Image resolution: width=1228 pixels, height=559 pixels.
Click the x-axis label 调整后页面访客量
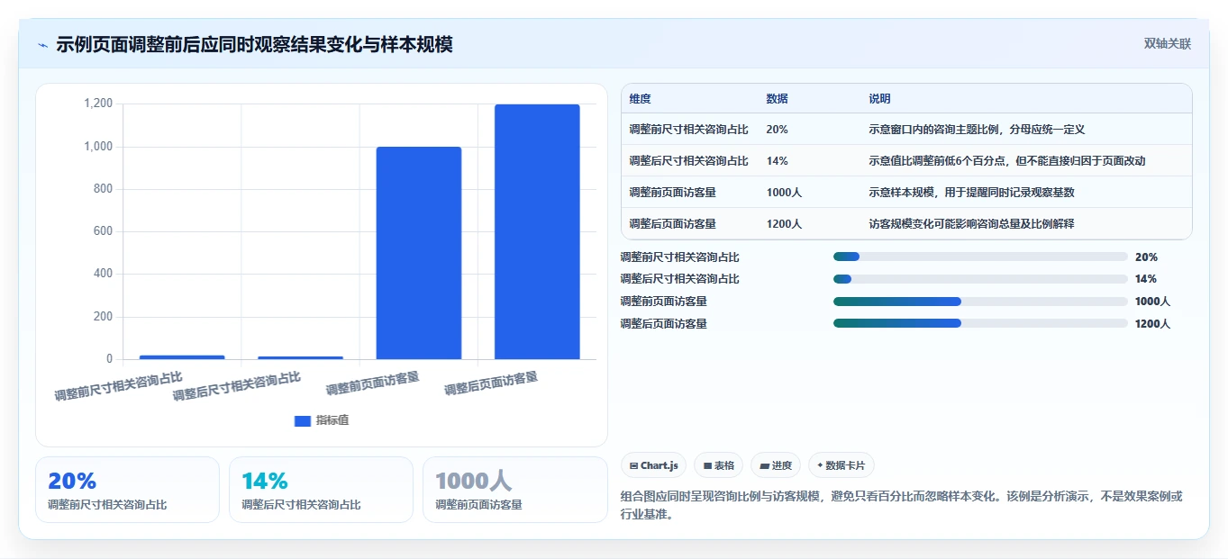coord(491,383)
